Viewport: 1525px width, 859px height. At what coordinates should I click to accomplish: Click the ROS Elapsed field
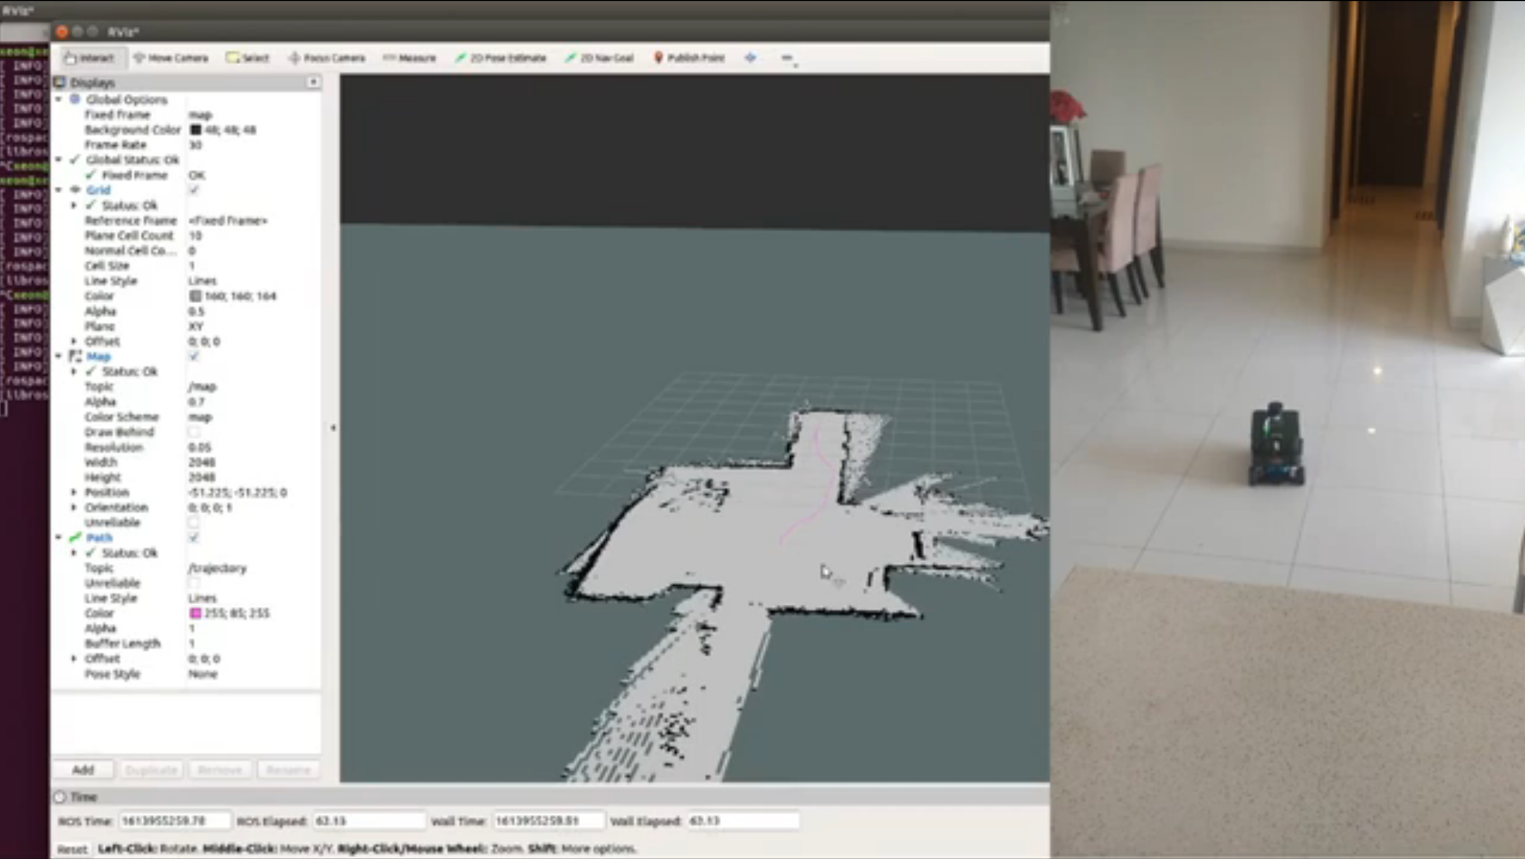369,821
